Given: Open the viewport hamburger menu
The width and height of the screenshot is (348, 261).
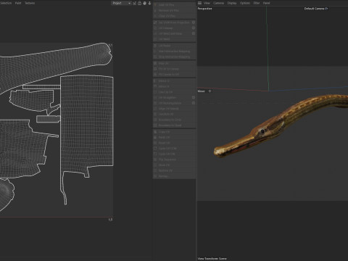Looking at the screenshot, I should click(199, 3).
